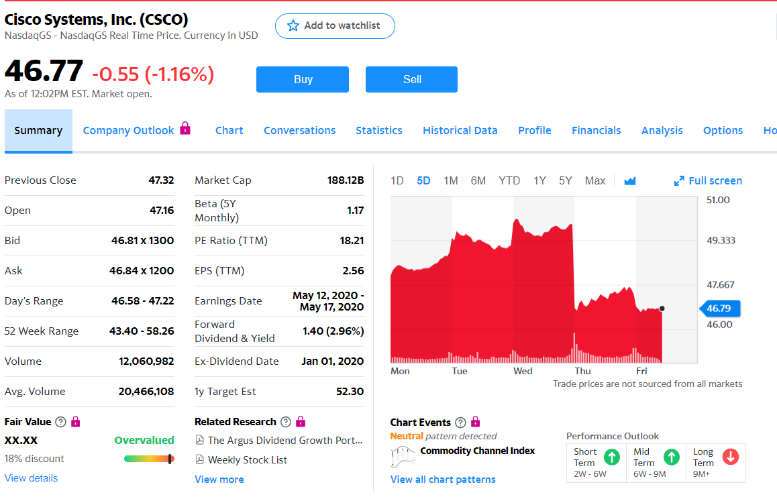Image resolution: width=777 pixels, height=501 pixels.
Task: Click View more under Related Research
Action: 219,479
